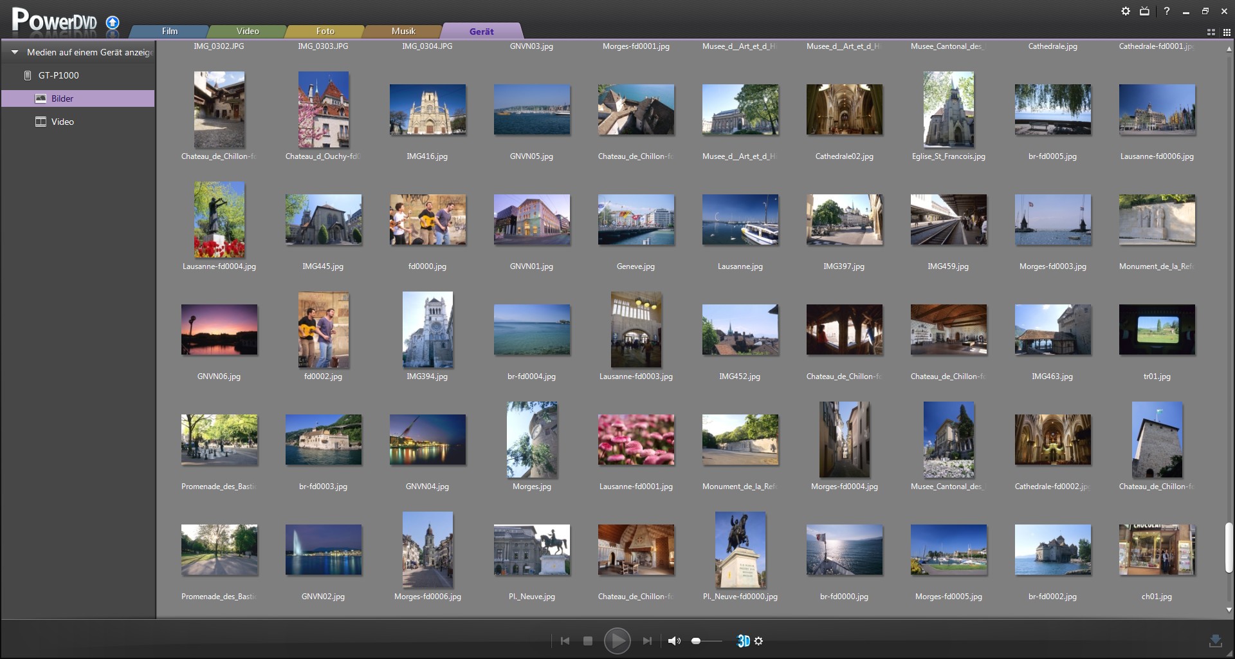This screenshot has width=1235, height=659.
Task: Click scrollbar down arrow in photo grid
Action: pos(1229,610)
